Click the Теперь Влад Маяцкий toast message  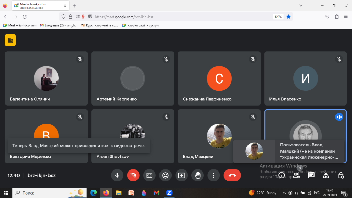point(79,146)
